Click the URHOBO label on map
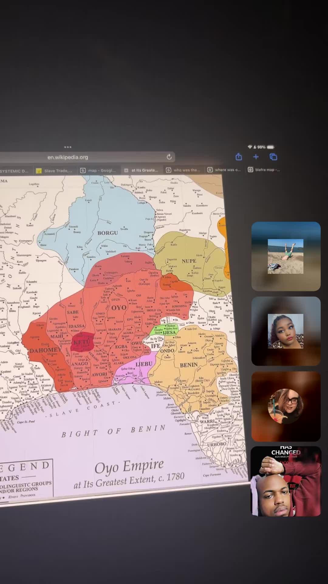 click(217, 444)
